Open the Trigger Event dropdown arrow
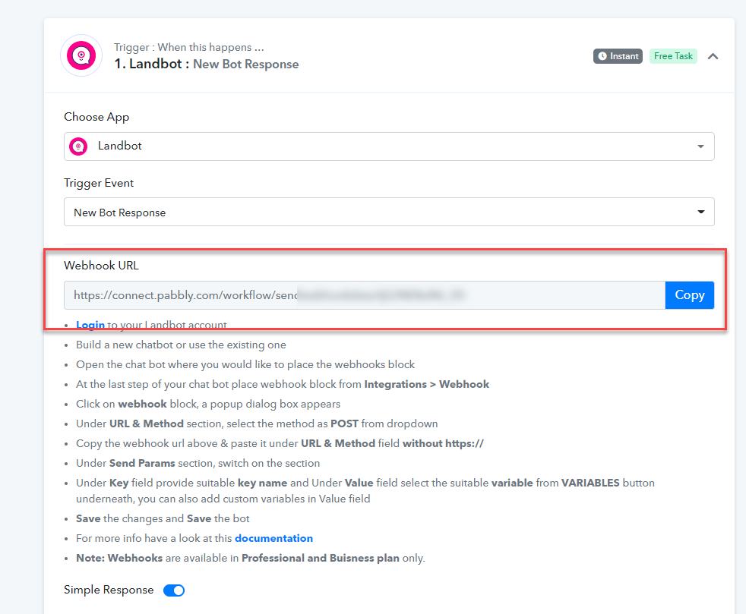This screenshot has height=614, width=746. (701, 212)
